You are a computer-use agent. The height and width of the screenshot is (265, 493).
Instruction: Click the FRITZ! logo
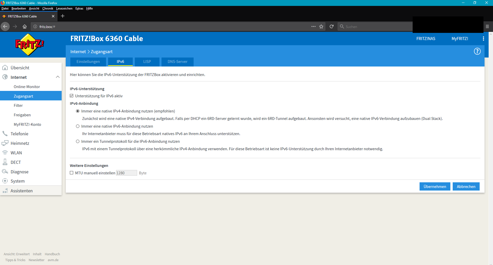tap(29, 44)
